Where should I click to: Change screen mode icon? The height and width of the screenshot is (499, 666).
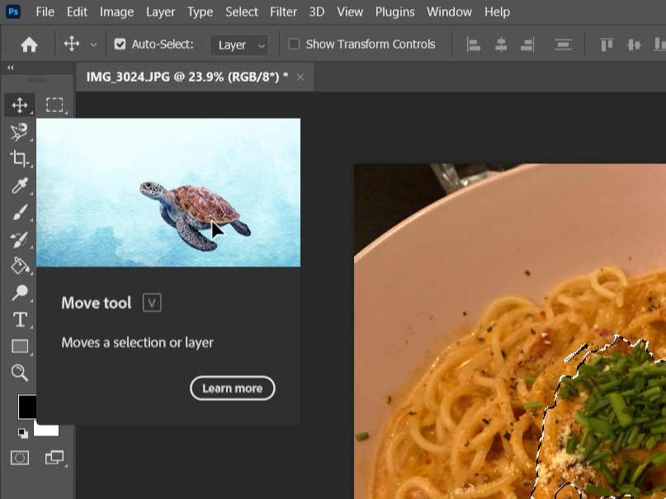(54, 458)
